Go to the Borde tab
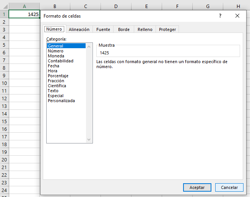Image resolution: width=250 pixels, height=197 pixels. (124, 29)
